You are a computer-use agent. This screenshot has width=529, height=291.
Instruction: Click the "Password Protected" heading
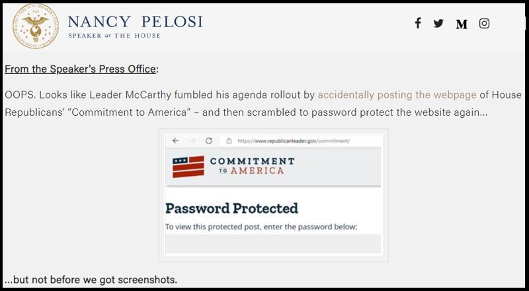click(x=231, y=208)
